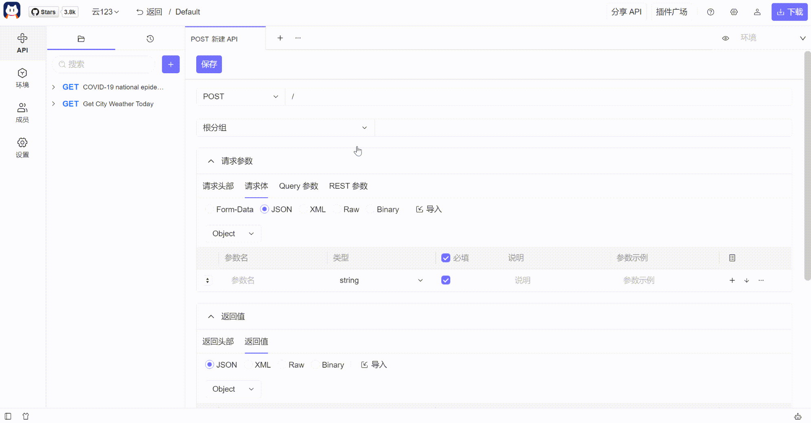This screenshot has width=811, height=423.
Task: Open the GitHub Stars badge
Action: (x=44, y=12)
